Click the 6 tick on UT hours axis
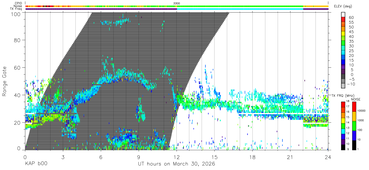Image resolution: width=369 pixels, height=170 pixels. coord(101,157)
